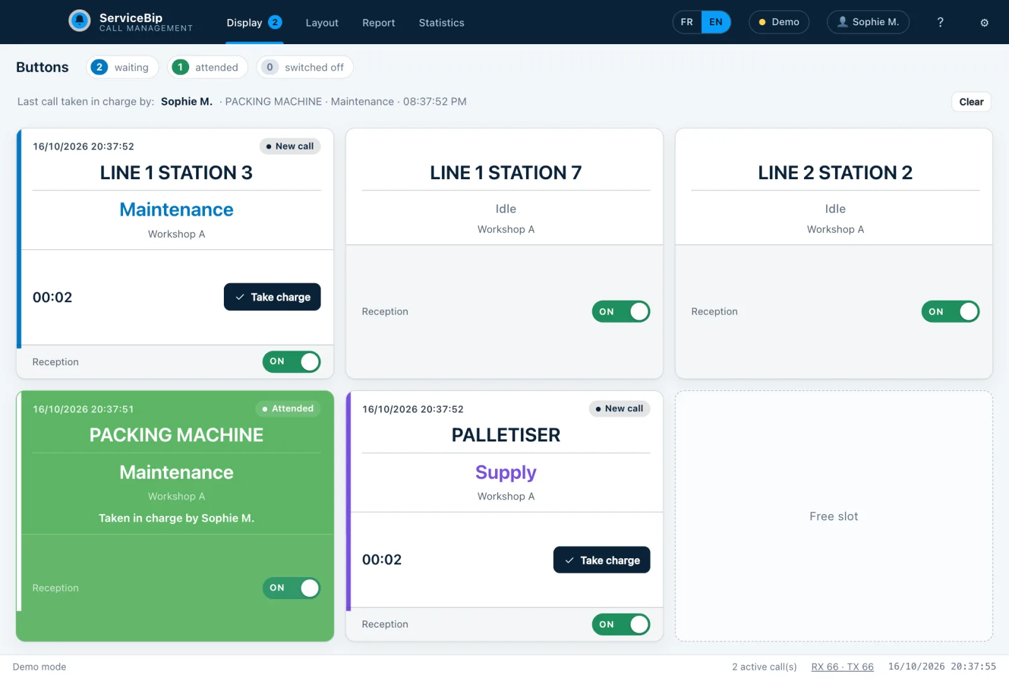Click the Sophie M. name in last call line
Viewport: 1009px width, 678px height.
187,102
